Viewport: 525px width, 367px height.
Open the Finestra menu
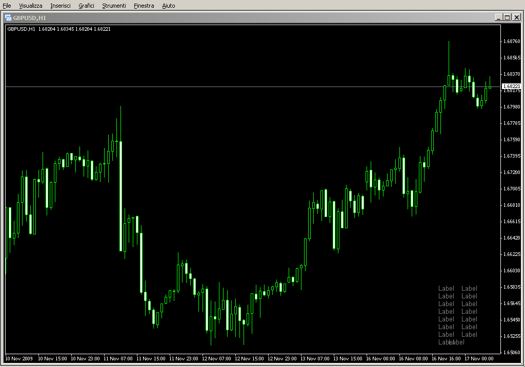[x=144, y=6]
